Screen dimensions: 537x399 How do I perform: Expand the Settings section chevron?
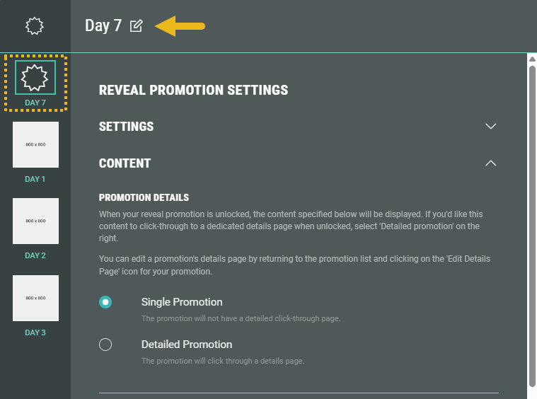pos(491,127)
